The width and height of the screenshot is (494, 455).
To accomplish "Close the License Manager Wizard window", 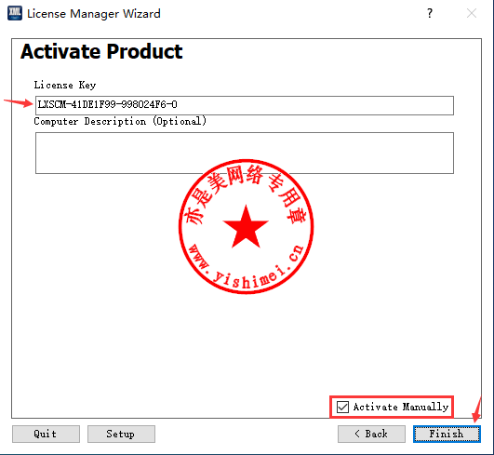I will pos(472,13).
